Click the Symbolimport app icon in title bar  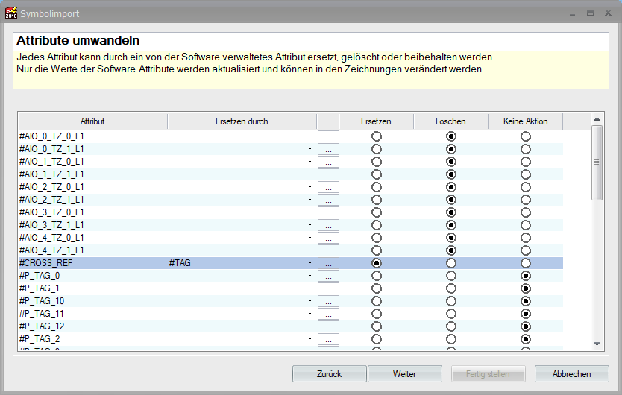(10, 13)
